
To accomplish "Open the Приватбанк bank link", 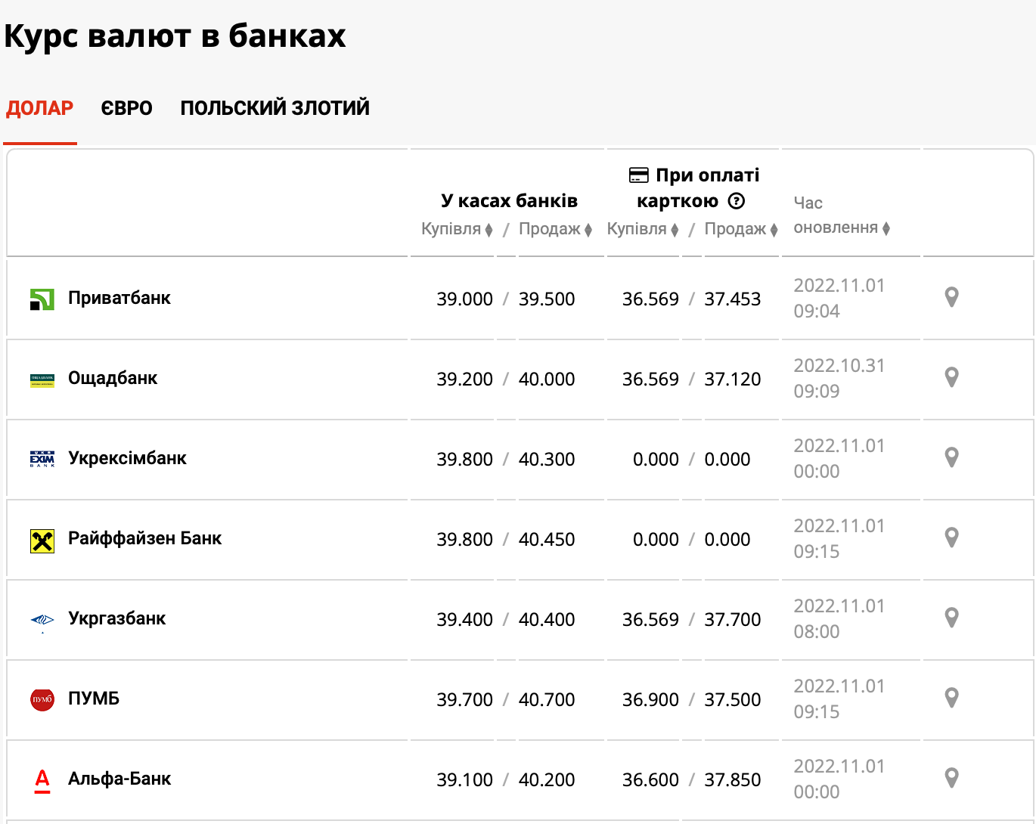I will coord(119,298).
